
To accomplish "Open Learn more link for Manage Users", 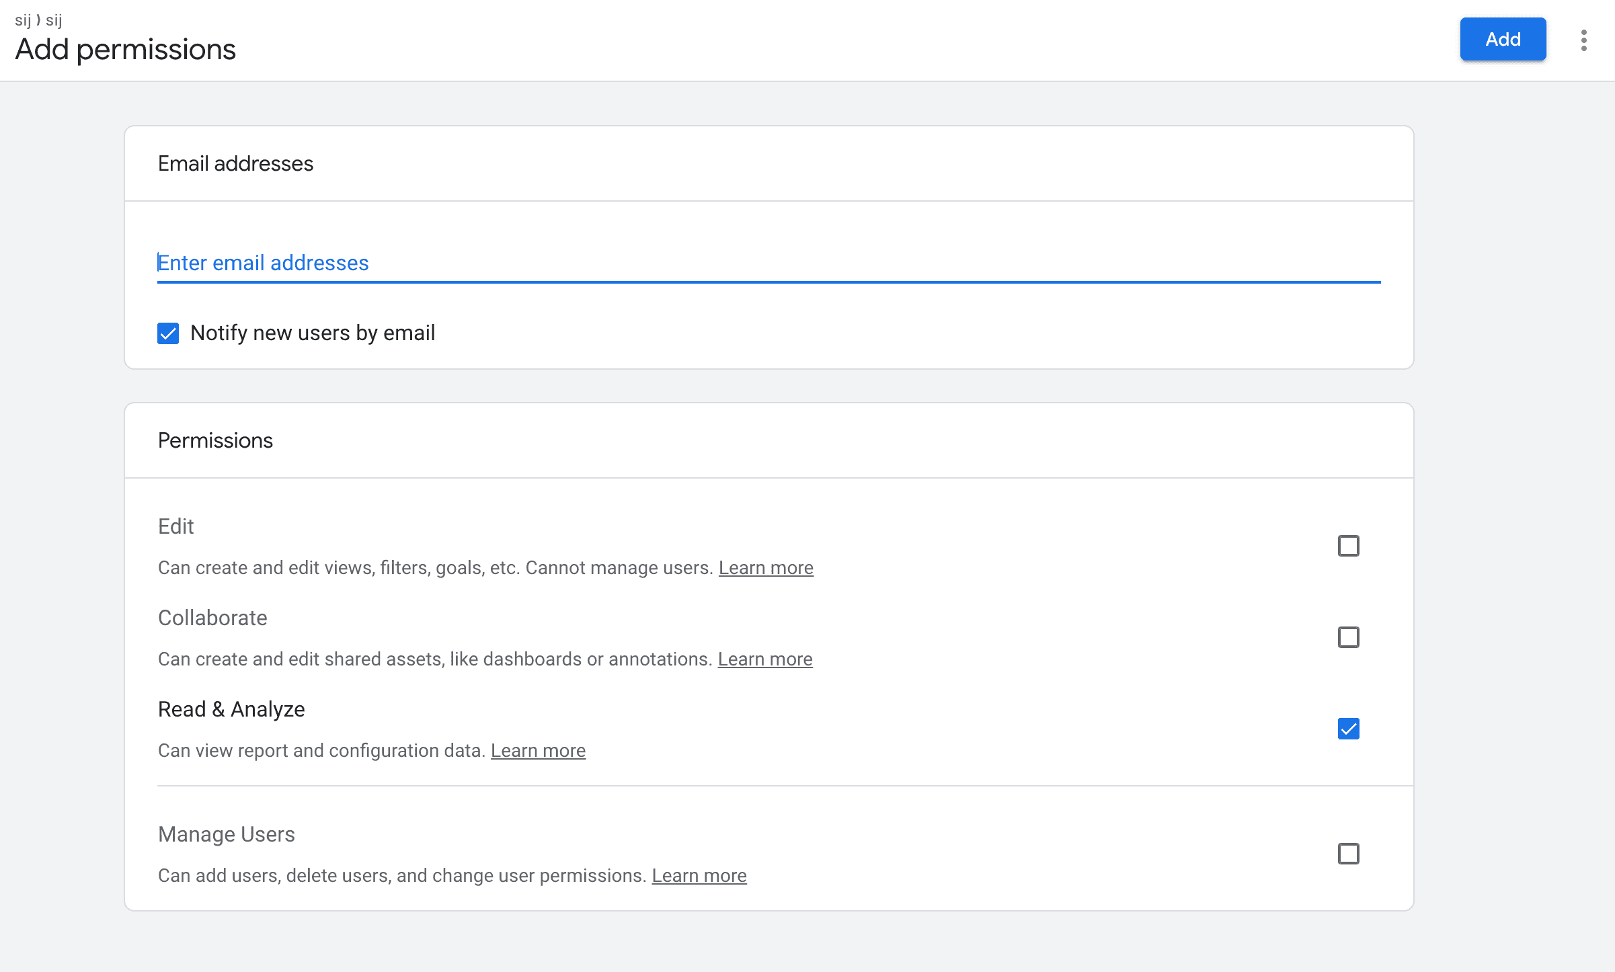I will click(699, 876).
